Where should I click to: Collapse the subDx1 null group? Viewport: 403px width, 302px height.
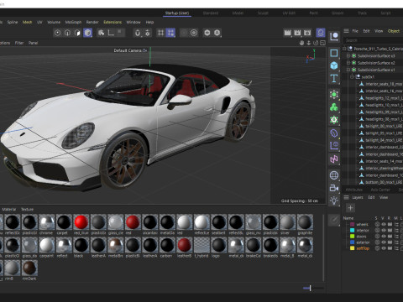pyautogui.click(x=353, y=76)
